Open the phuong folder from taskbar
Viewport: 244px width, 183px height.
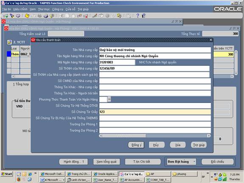(x=185, y=174)
